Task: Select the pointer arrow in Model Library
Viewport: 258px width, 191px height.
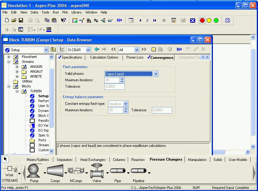Action: pyautogui.click(x=5, y=159)
